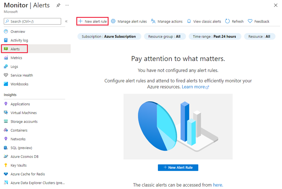Click the Logs icon
The image size is (282, 189).
6,66
